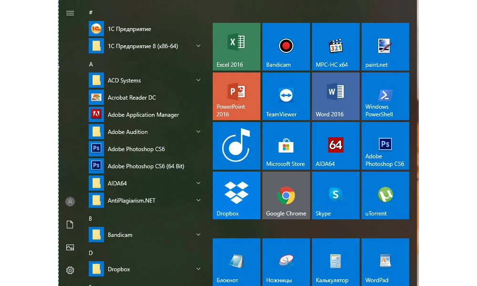Click the letter B section header

click(x=90, y=218)
